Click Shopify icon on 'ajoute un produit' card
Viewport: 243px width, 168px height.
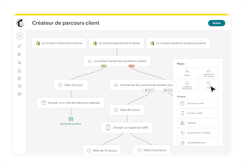tap(152, 43)
